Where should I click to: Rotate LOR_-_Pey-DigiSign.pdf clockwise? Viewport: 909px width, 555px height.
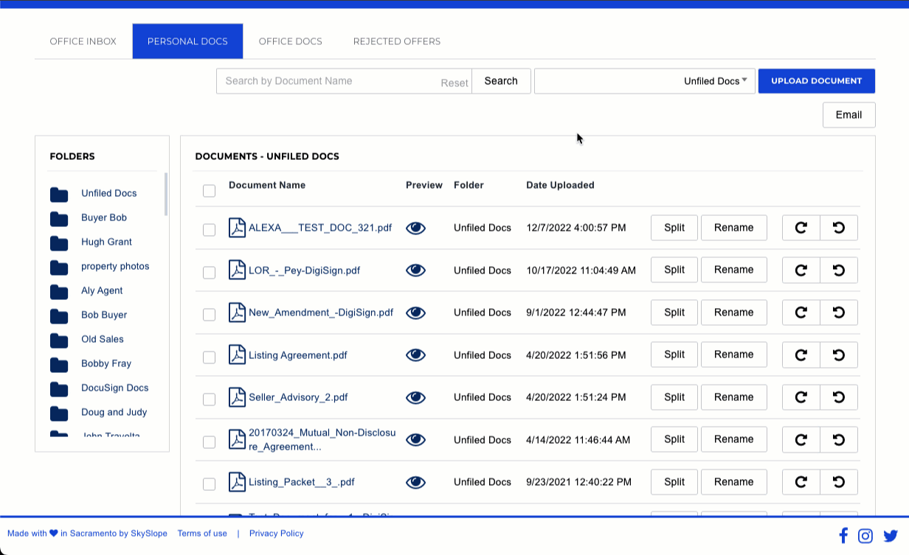(801, 270)
